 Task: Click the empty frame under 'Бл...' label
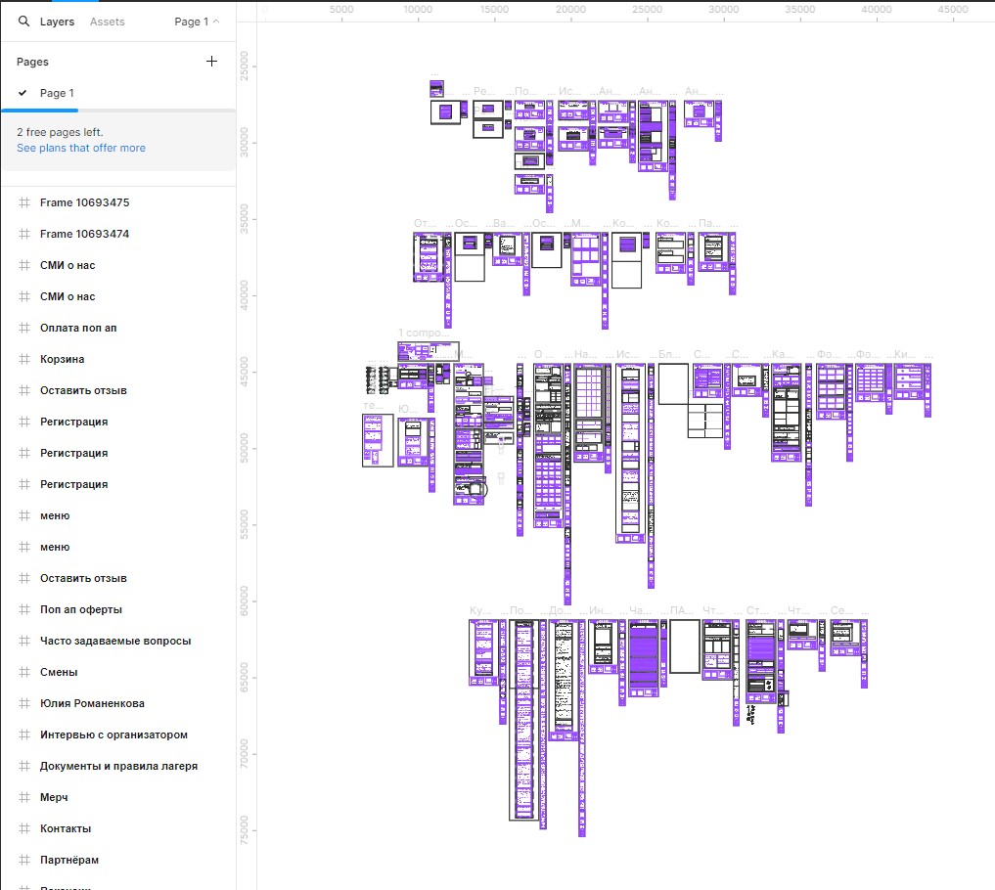pos(673,383)
